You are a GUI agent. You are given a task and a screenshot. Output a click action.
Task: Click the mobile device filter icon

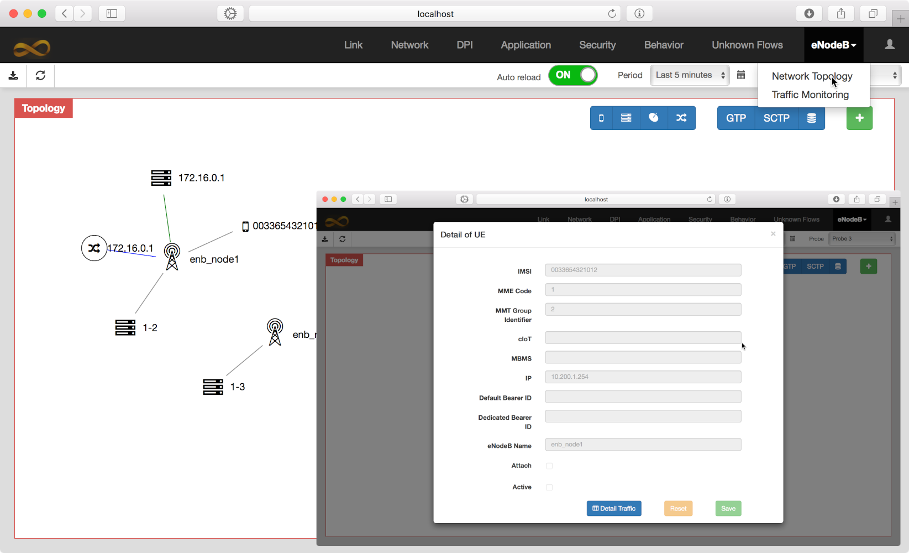point(601,118)
